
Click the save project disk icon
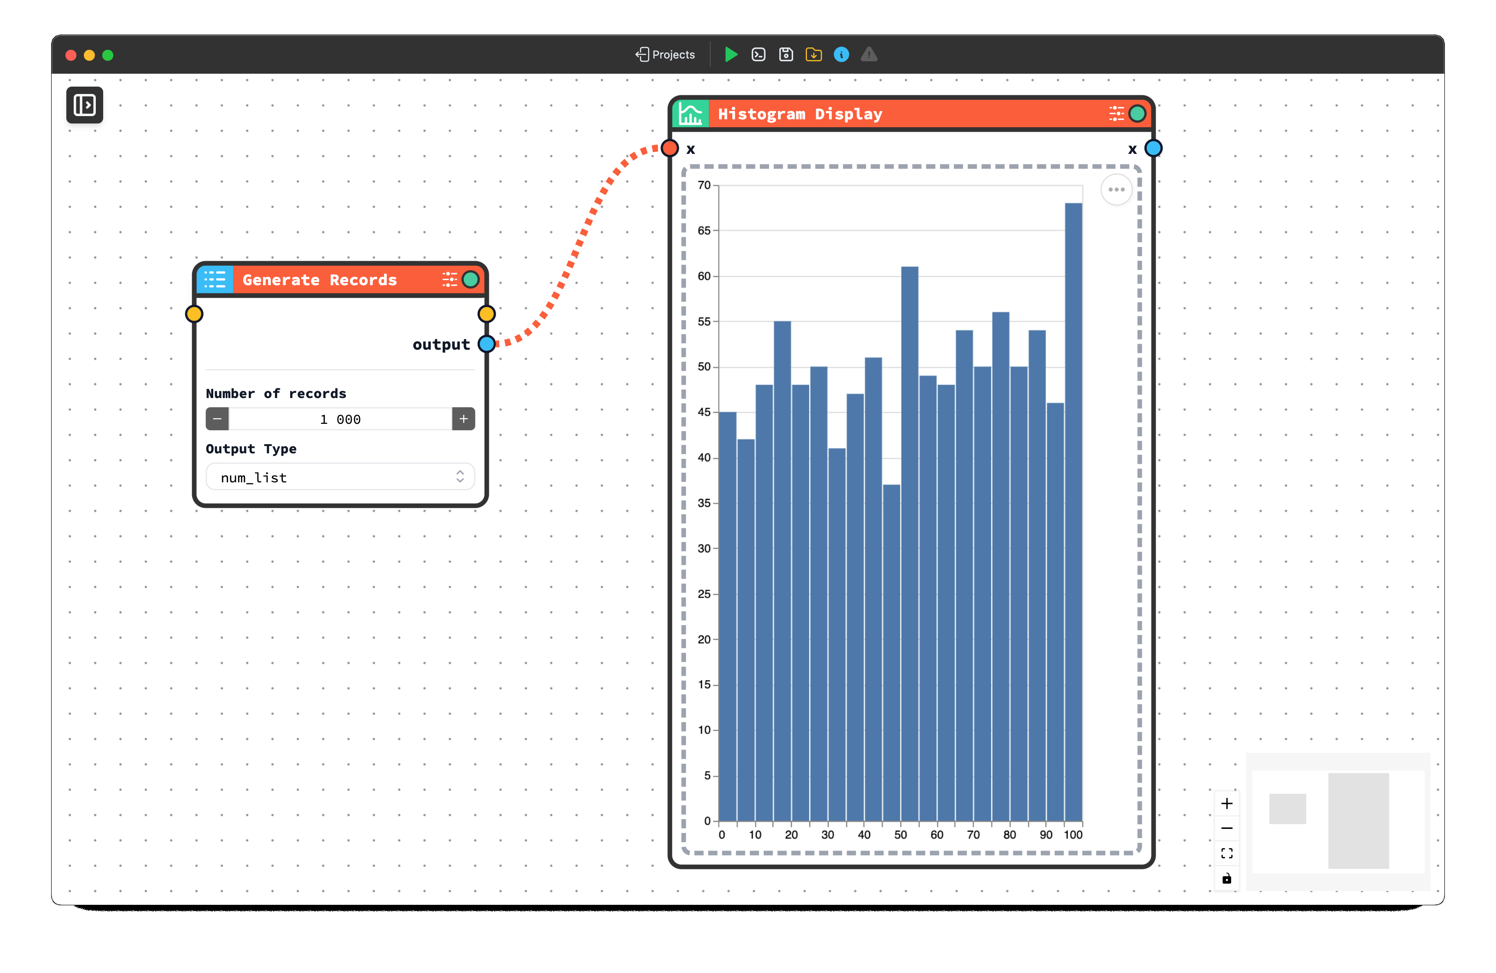(786, 55)
